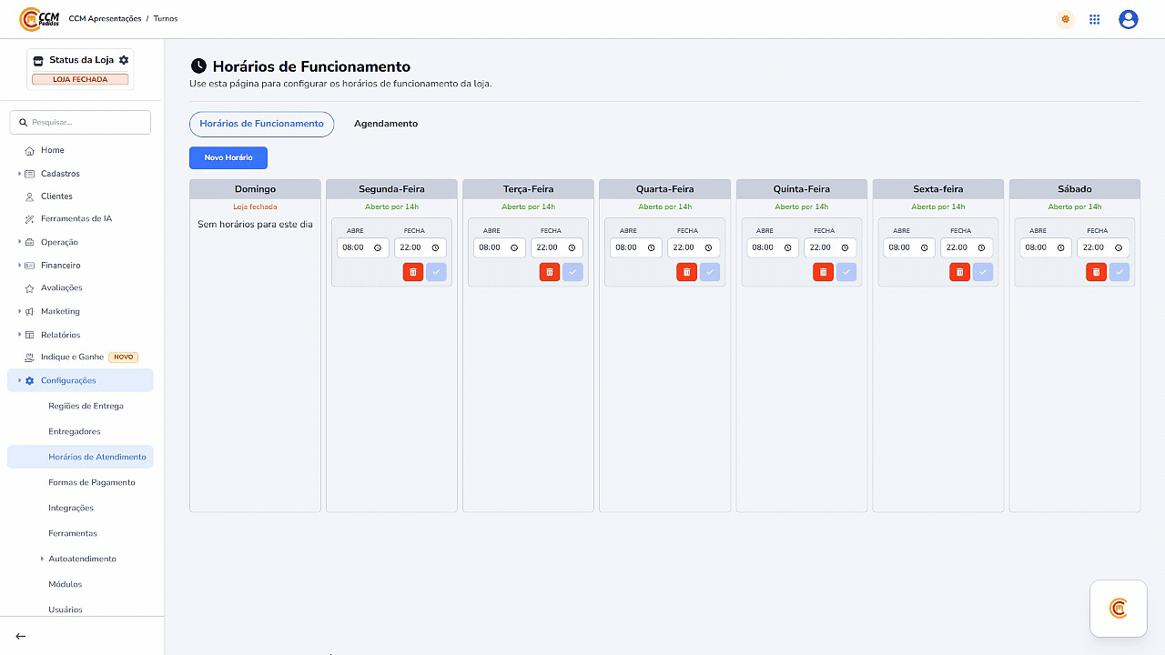Click the Status da Loja gear icon
This screenshot has height=655, width=1165.
click(124, 60)
